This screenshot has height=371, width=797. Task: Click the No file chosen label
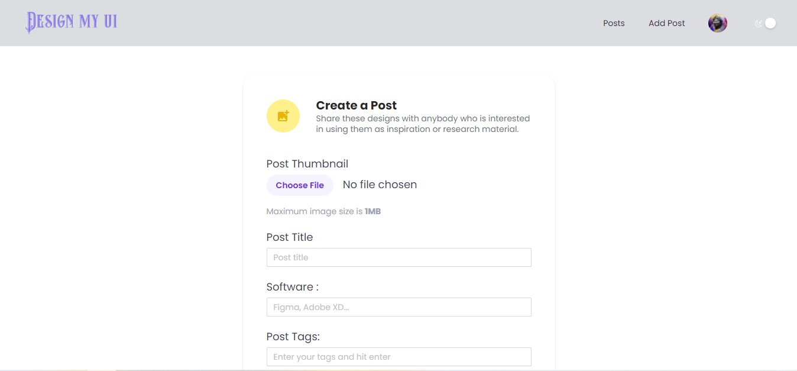pyautogui.click(x=380, y=184)
